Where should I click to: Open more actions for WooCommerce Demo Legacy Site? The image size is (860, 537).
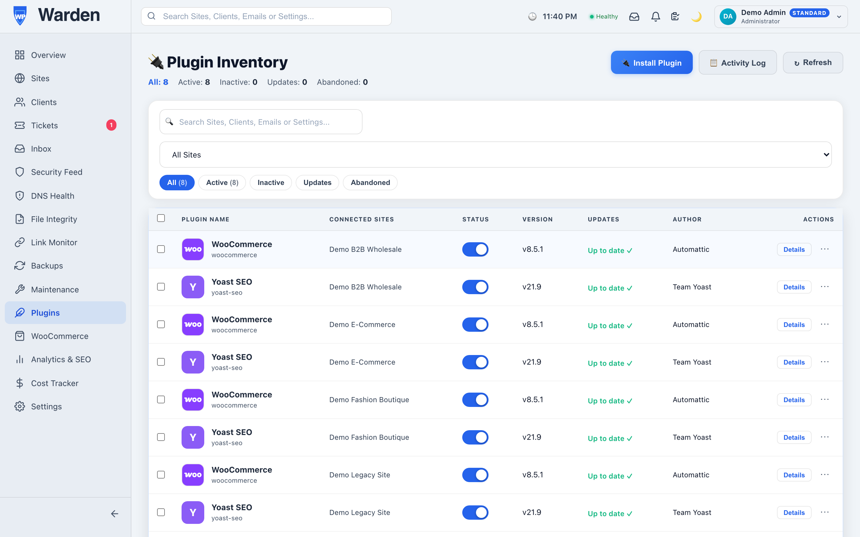[825, 475]
